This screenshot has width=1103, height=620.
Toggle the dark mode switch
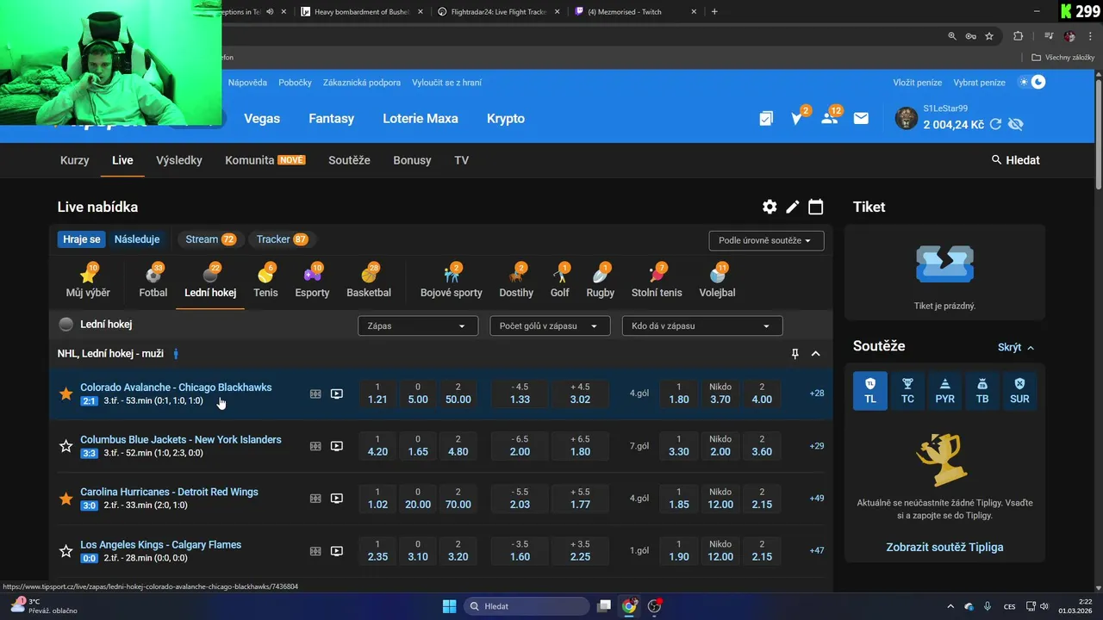pyautogui.click(x=1031, y=83)
